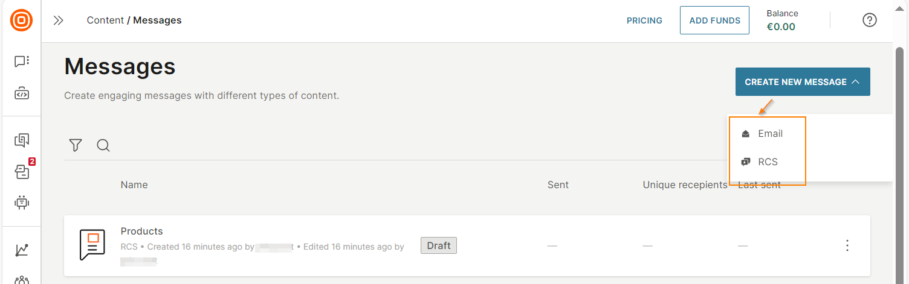Image resolution: width=909 pixels, height=284 pixels.
Task: Open the help question mark icon
Action: pos(869,21)
